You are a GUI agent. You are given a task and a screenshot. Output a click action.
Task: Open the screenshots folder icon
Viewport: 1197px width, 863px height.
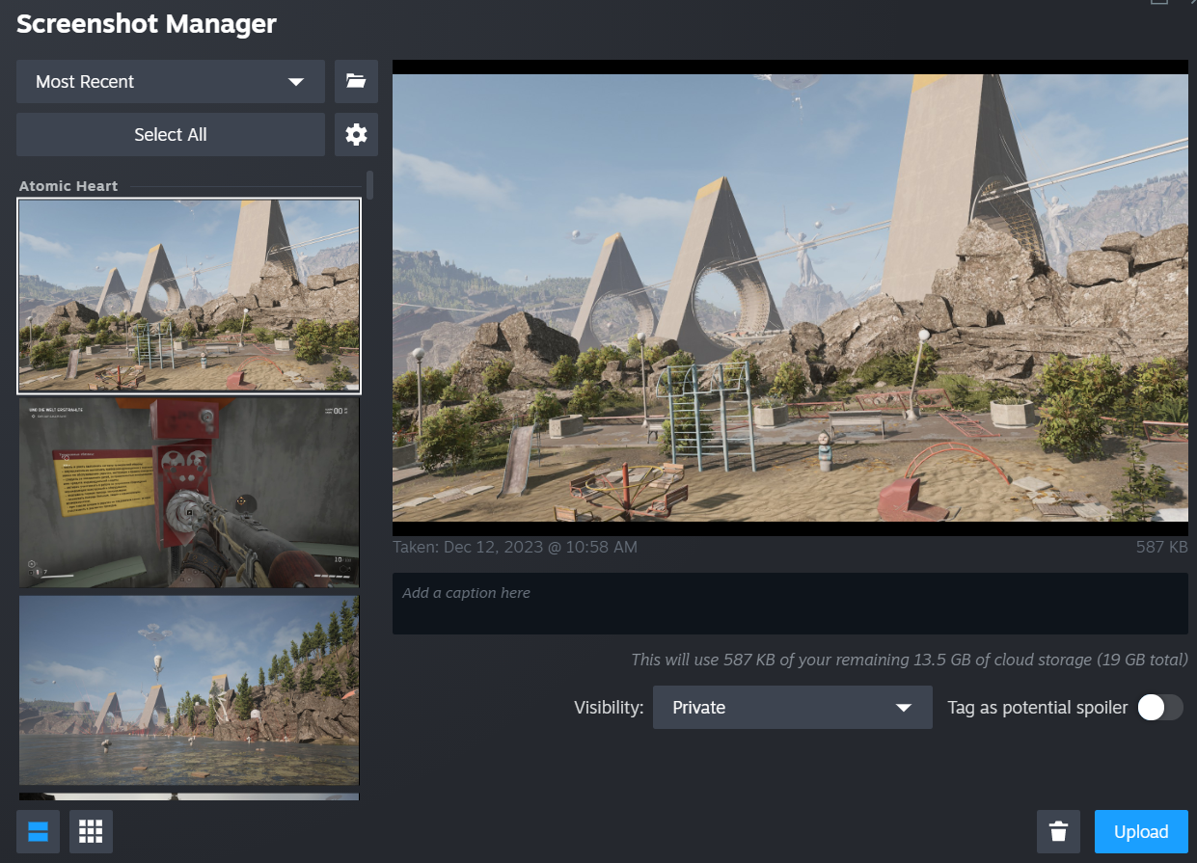point(356,81)
